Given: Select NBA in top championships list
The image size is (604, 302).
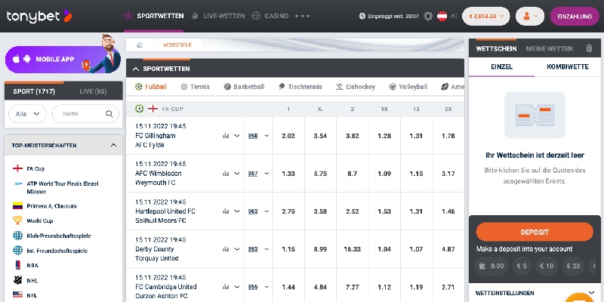Looking at the screenshot, I should [x=32, y=266].
